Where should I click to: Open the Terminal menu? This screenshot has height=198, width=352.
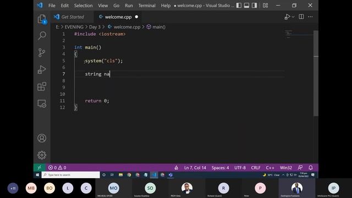pyautogui.click(x=147, y=5)
